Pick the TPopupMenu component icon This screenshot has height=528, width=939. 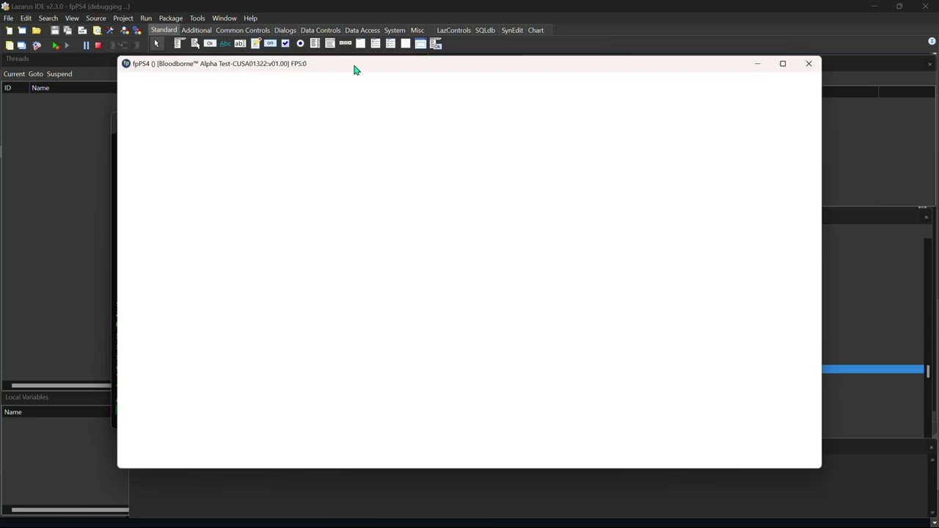point(195,43)
